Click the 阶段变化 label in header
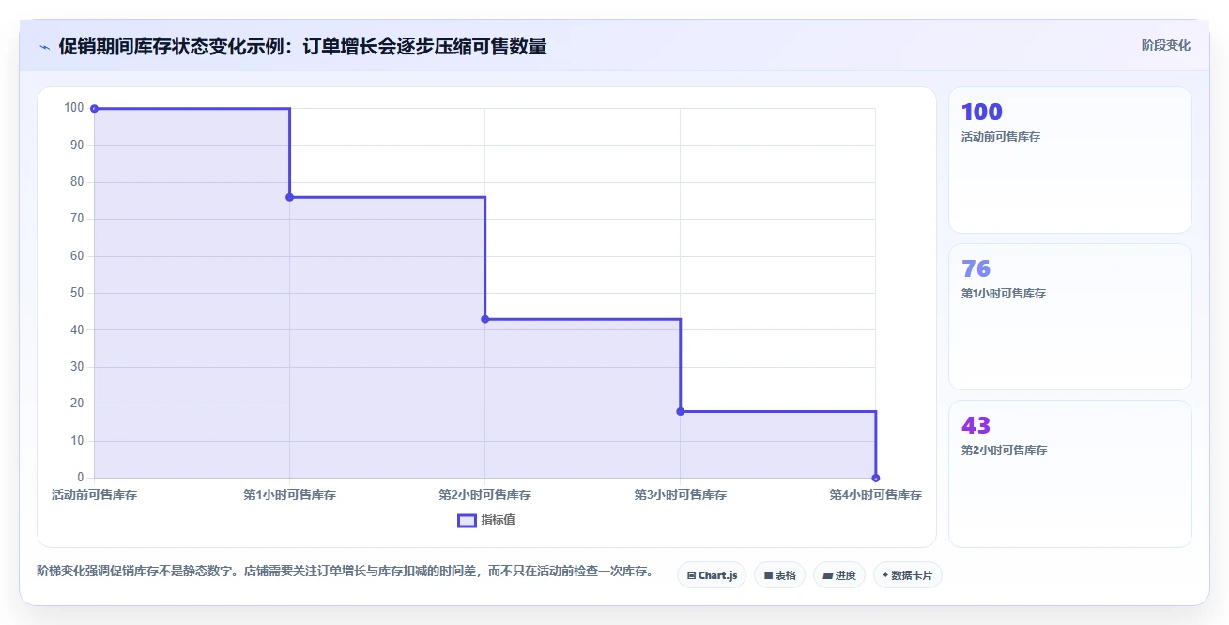 pyautogui.click(x=1166, y=45)
